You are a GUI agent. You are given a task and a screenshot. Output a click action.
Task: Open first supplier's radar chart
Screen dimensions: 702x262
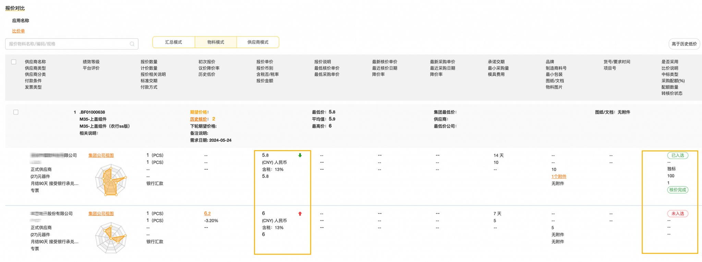coord(111,180)
